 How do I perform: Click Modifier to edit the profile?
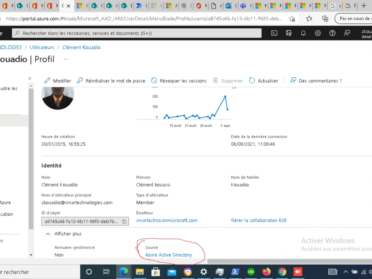point(58,81)
